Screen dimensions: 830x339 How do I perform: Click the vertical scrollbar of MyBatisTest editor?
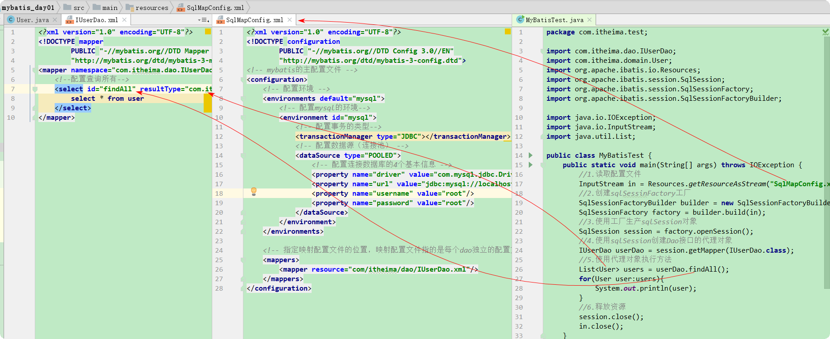pyautogui.click(x=826, y=163)
